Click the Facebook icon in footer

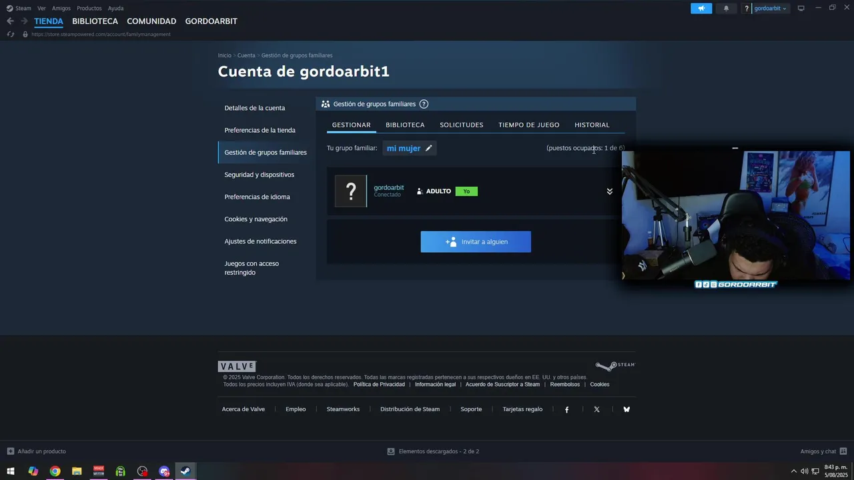[x=567, y=409]
